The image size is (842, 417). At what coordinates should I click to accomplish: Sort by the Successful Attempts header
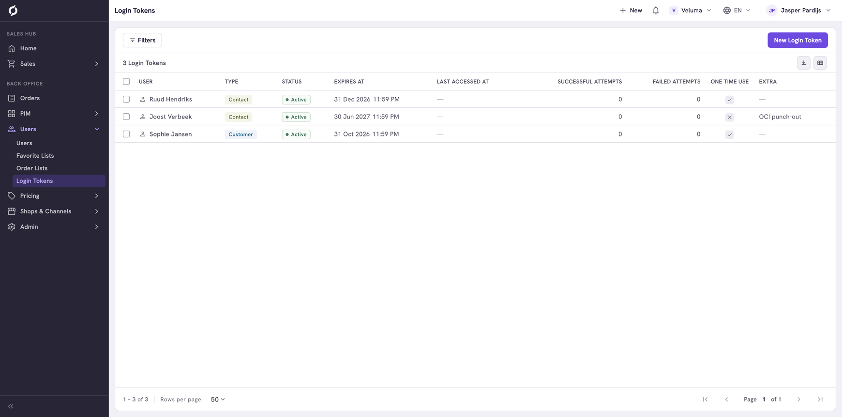coord(589,82)
